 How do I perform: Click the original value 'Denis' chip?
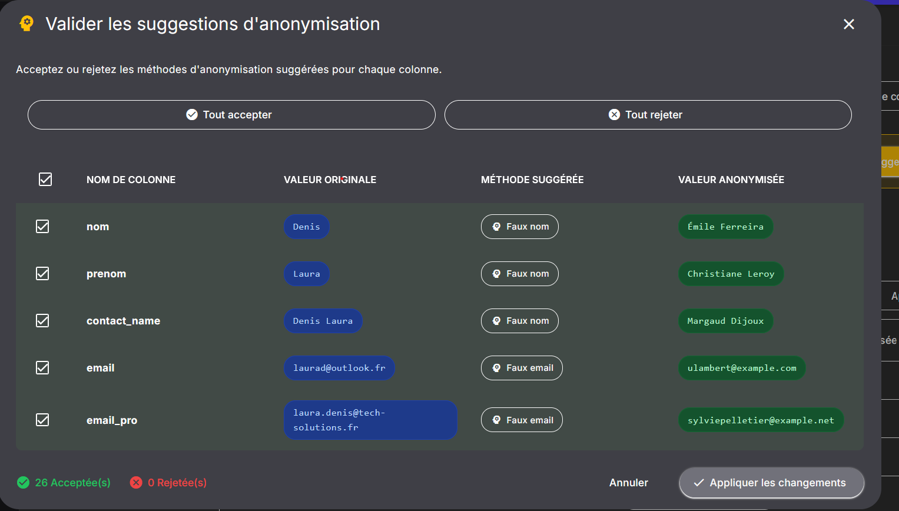(307, 227)
